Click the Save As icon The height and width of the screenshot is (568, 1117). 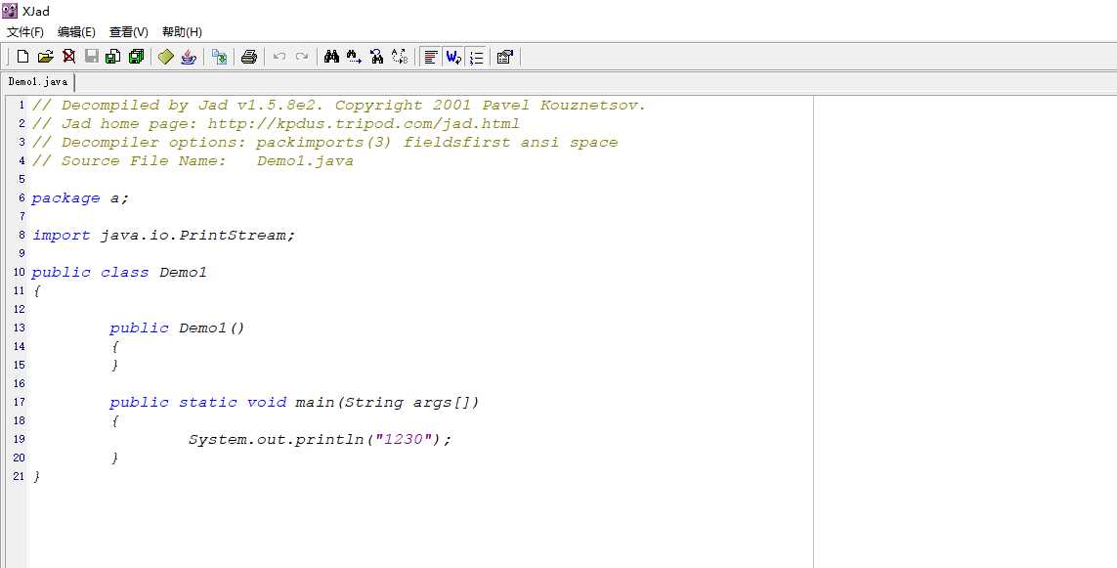113,57
